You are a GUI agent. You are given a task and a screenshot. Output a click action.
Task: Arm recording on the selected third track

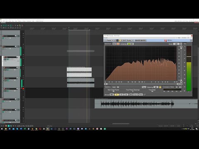(5, 57)
